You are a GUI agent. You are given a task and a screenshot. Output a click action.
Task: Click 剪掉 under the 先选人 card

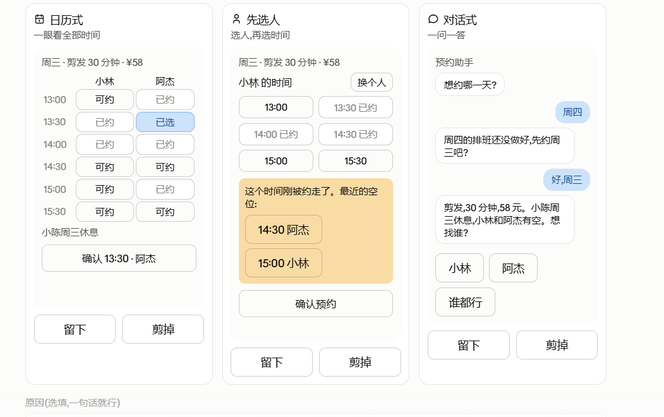tap(360, 362)
